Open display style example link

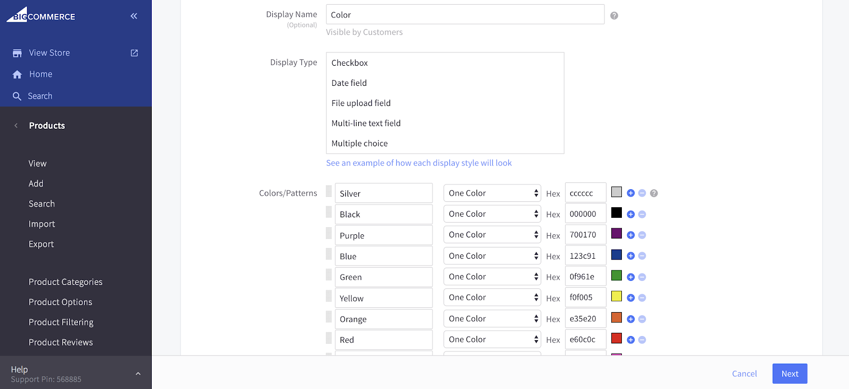tap(419, 163)
